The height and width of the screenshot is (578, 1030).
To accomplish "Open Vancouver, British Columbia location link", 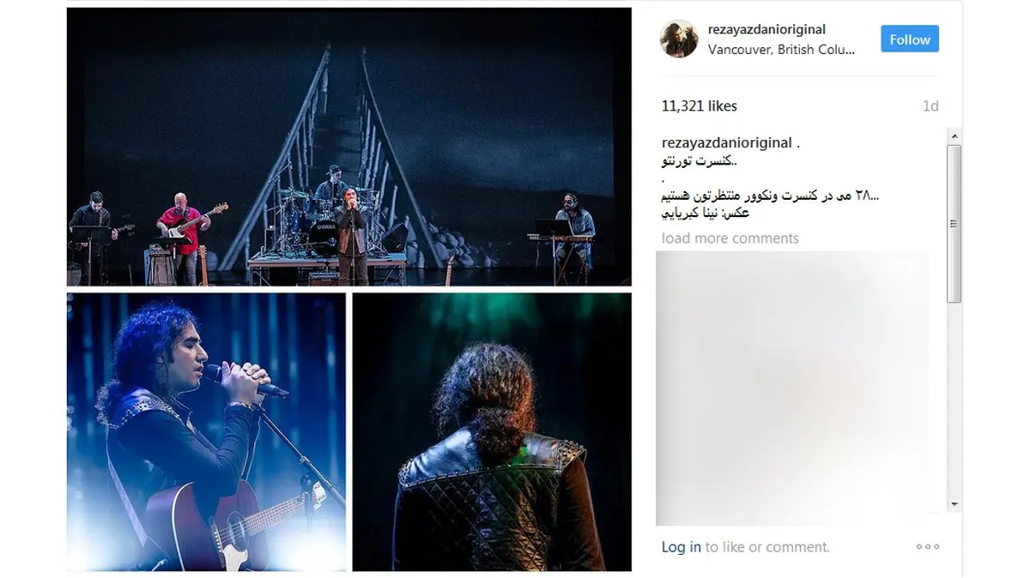I will pyautogui.click(x=781, y=50).
